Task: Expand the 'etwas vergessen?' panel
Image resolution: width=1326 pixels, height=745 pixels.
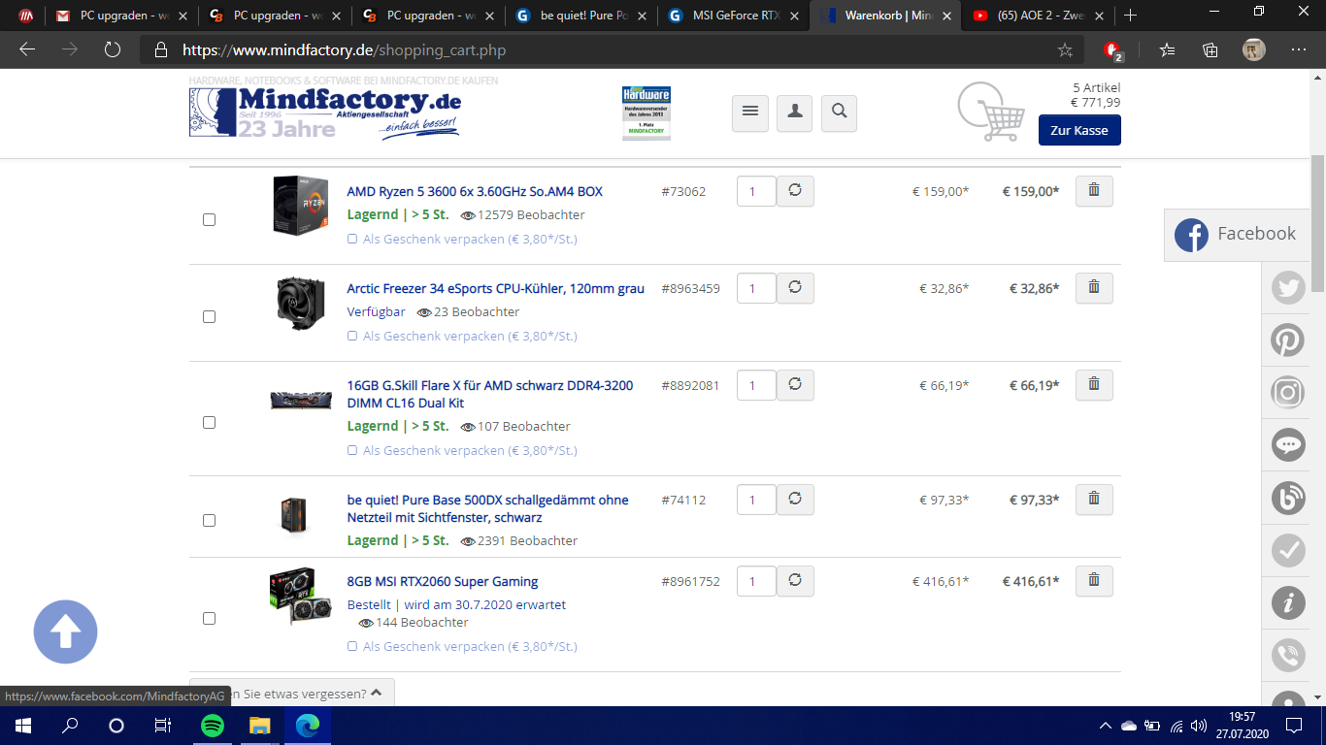Action: (292, 693)
